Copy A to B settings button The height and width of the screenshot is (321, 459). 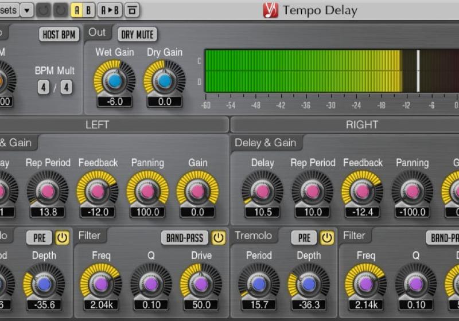(x=110, y=10)
